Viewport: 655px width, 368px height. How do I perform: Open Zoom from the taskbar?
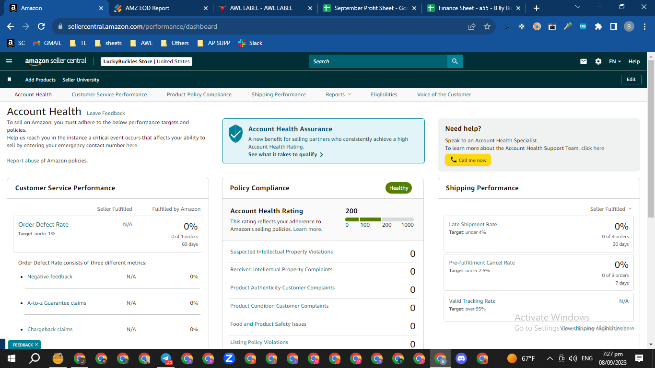coord(229,358)
